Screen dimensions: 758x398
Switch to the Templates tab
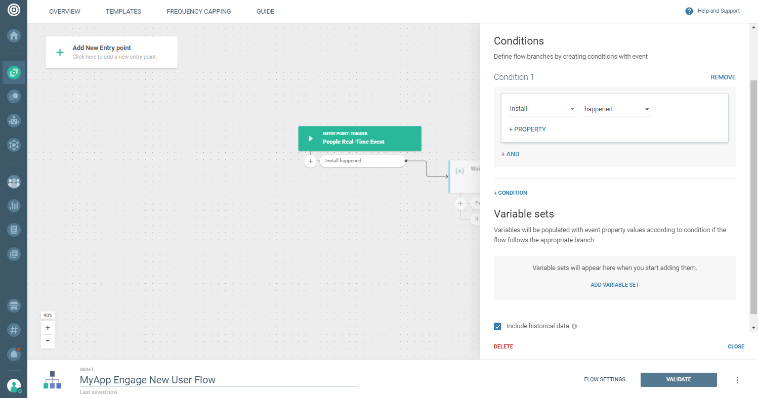coord(123,12)
